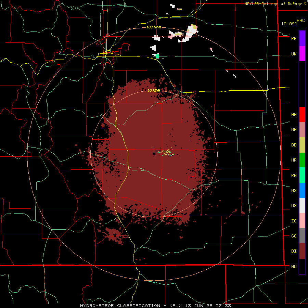
Task: Click the DS legend label
Action: (x=294, y=206)
